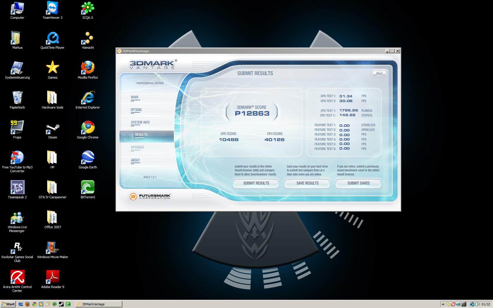
Task: Click the red X security tray icon
Action: 453,304
